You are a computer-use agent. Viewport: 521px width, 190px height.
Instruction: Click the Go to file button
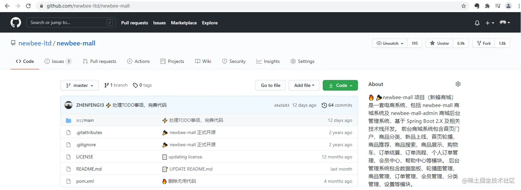(x=270, y=85)
